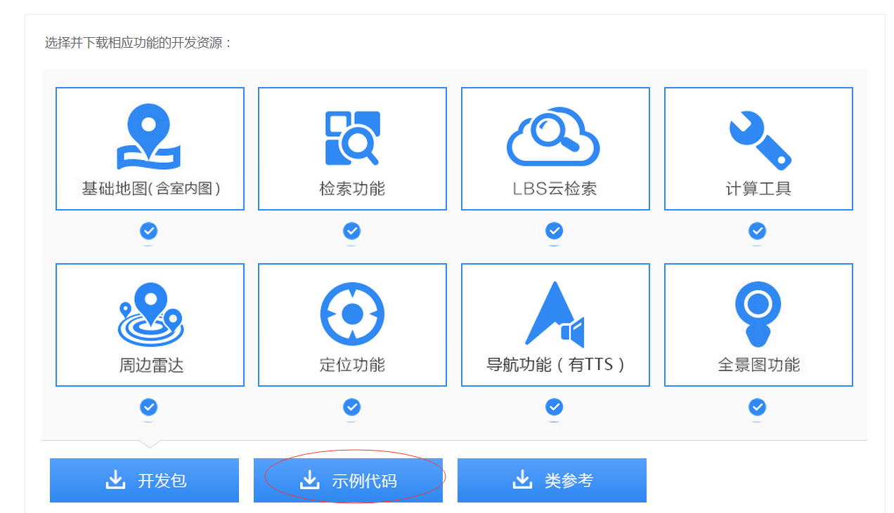
Task: Select the LBS云检索 label text
Action: (x=555, y=189)
